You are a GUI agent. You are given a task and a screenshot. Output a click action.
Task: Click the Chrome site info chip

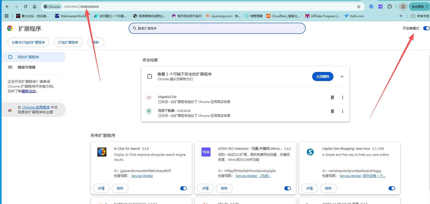[x=52, y=7]
